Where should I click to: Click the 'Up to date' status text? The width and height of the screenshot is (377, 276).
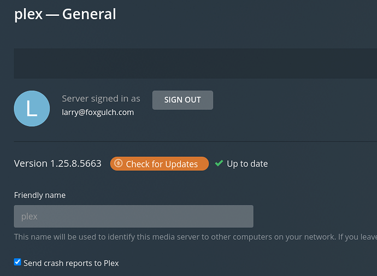coord(247,164)
